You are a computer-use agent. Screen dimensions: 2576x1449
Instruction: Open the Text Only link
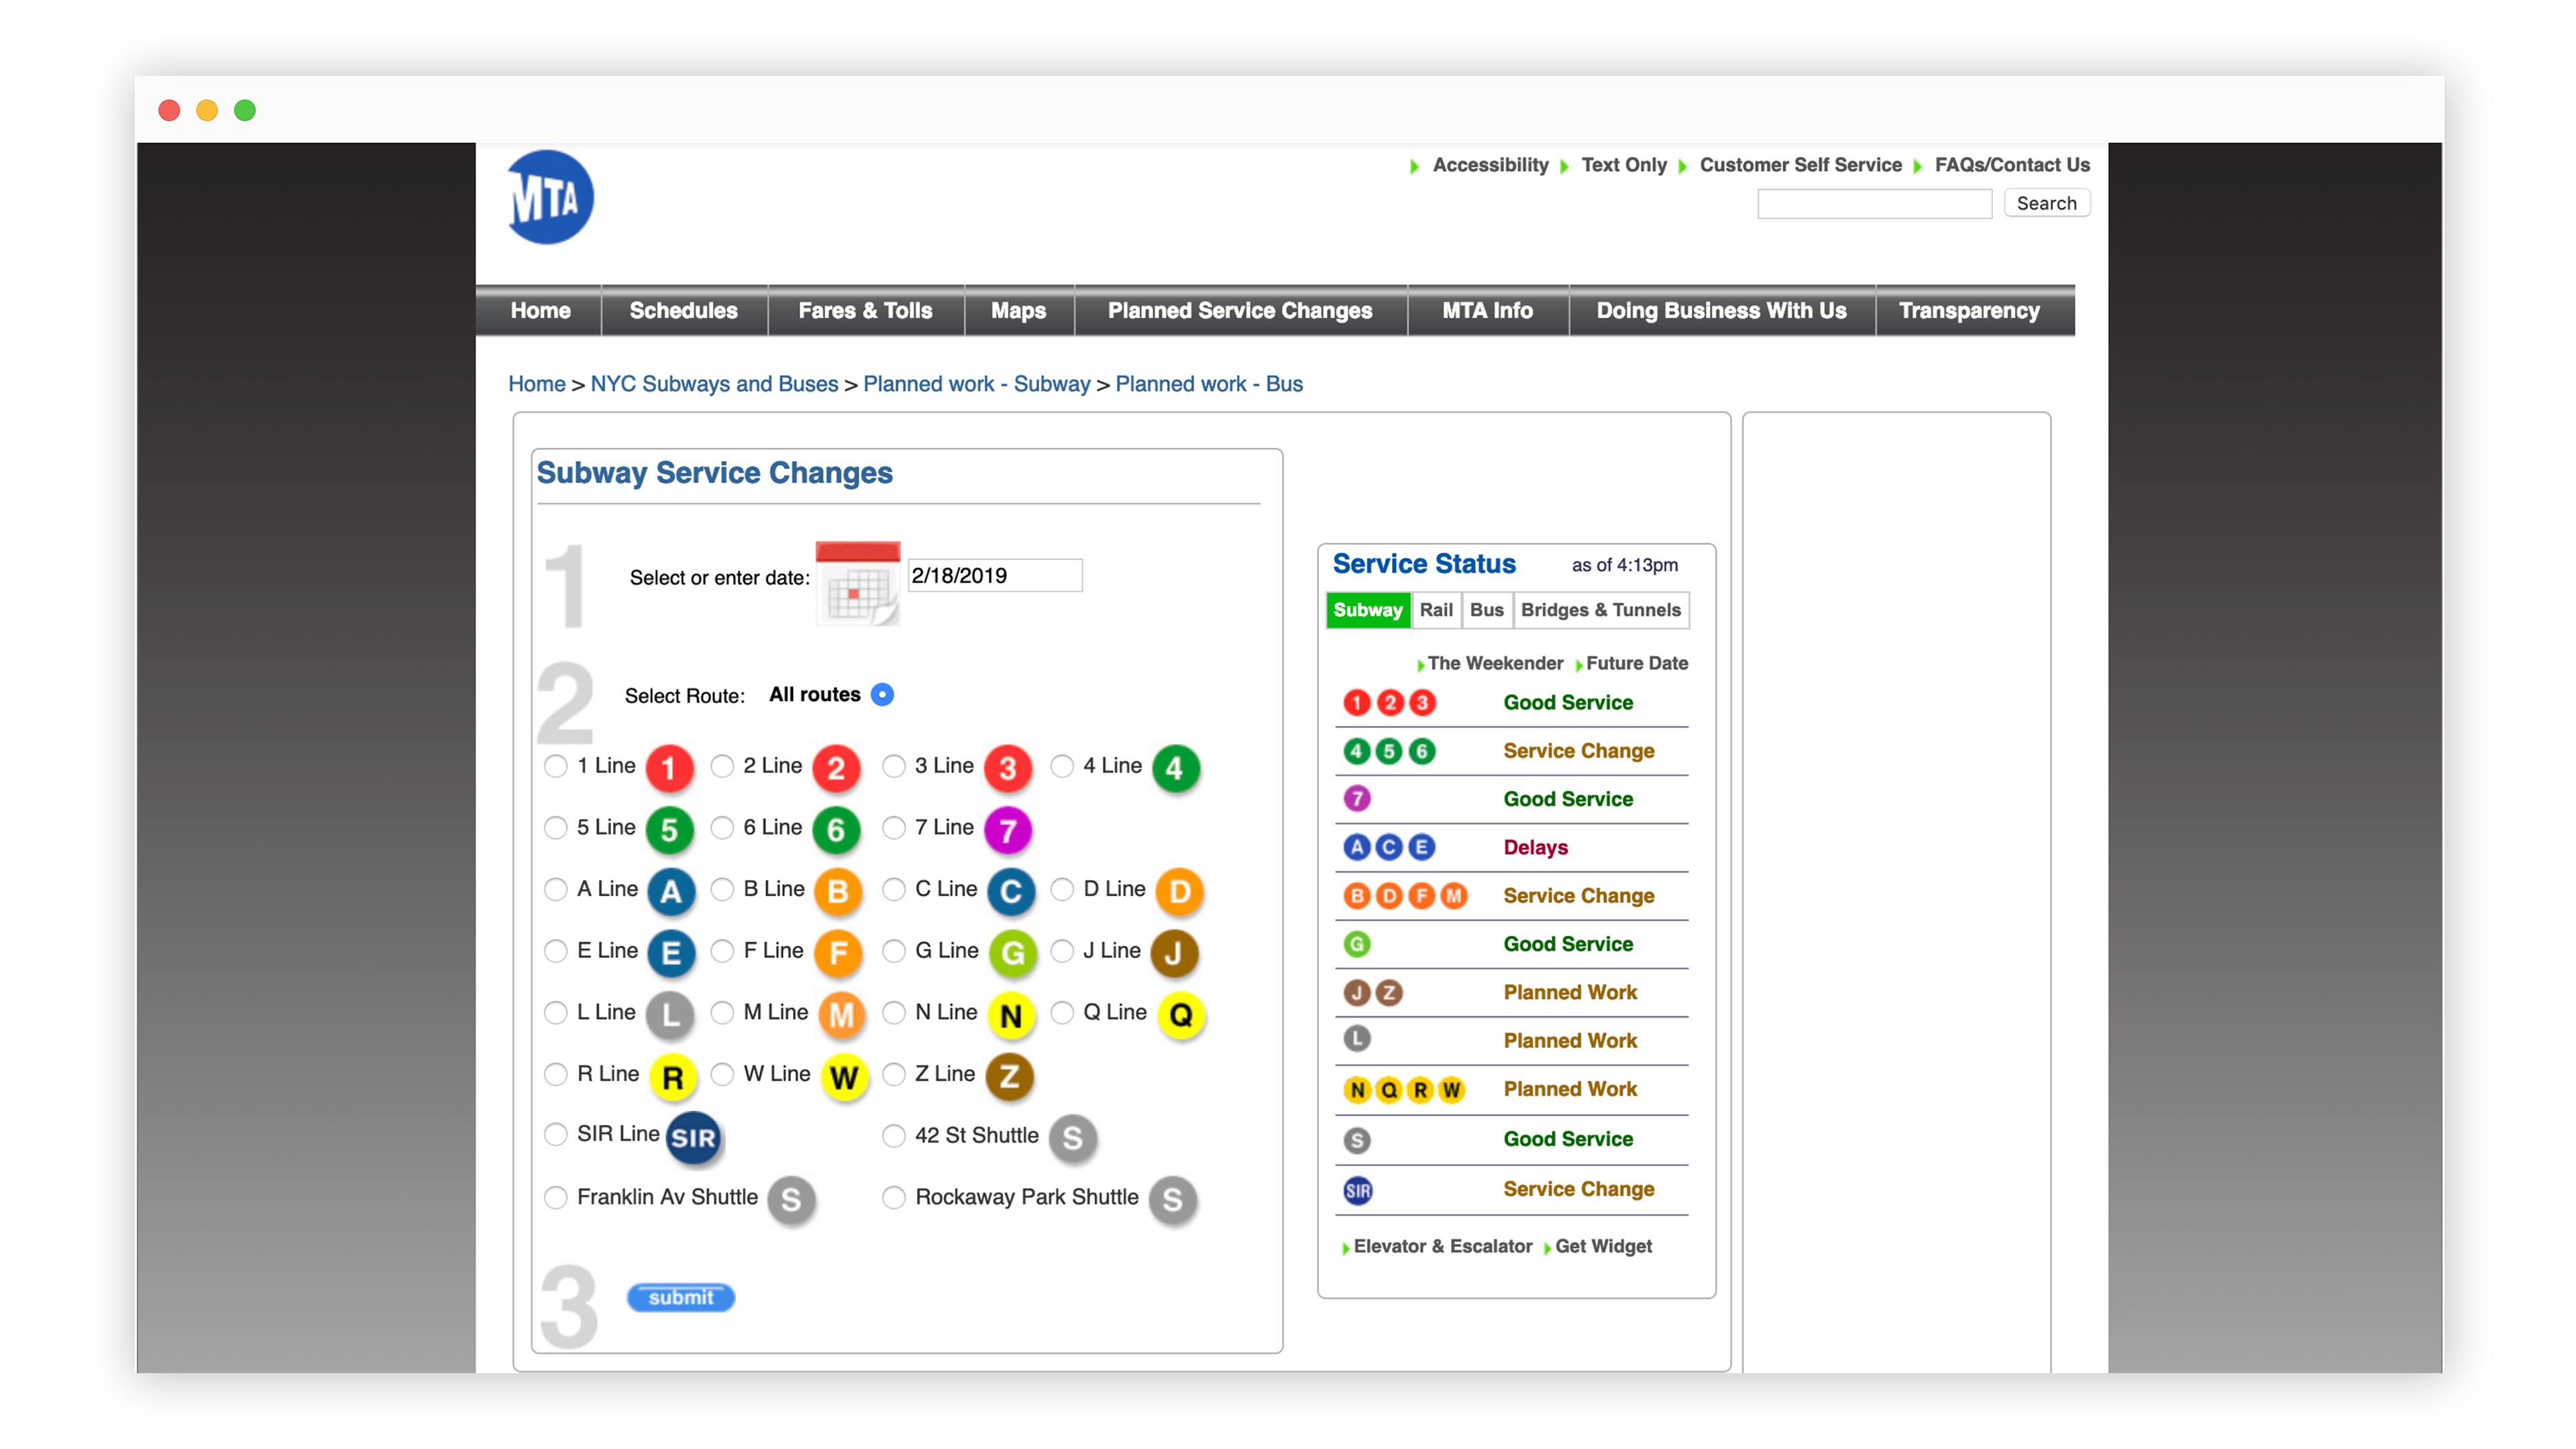coord(1624,165)
